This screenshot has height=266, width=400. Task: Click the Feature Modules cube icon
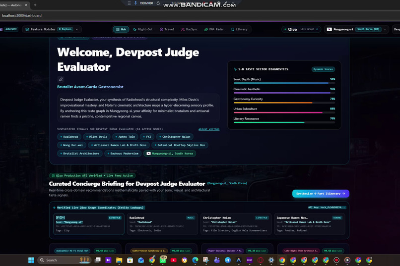click(27, 29)
